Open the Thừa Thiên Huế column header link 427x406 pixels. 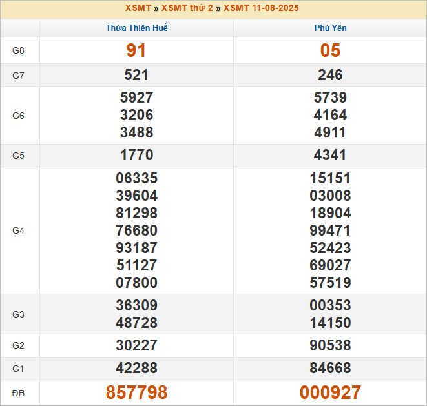coord(137,28)
